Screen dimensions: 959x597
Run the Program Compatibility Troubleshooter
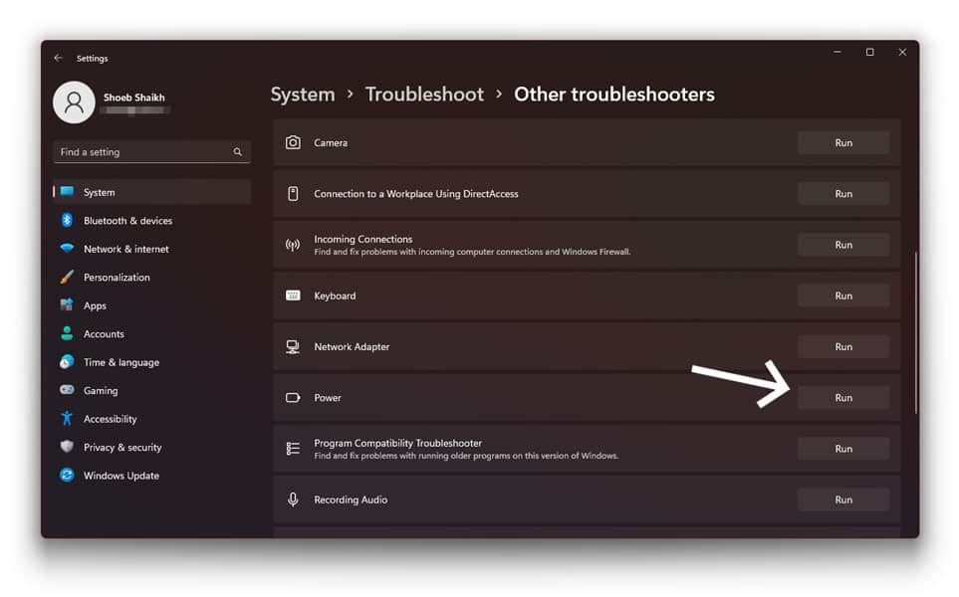tap(843, 449)
